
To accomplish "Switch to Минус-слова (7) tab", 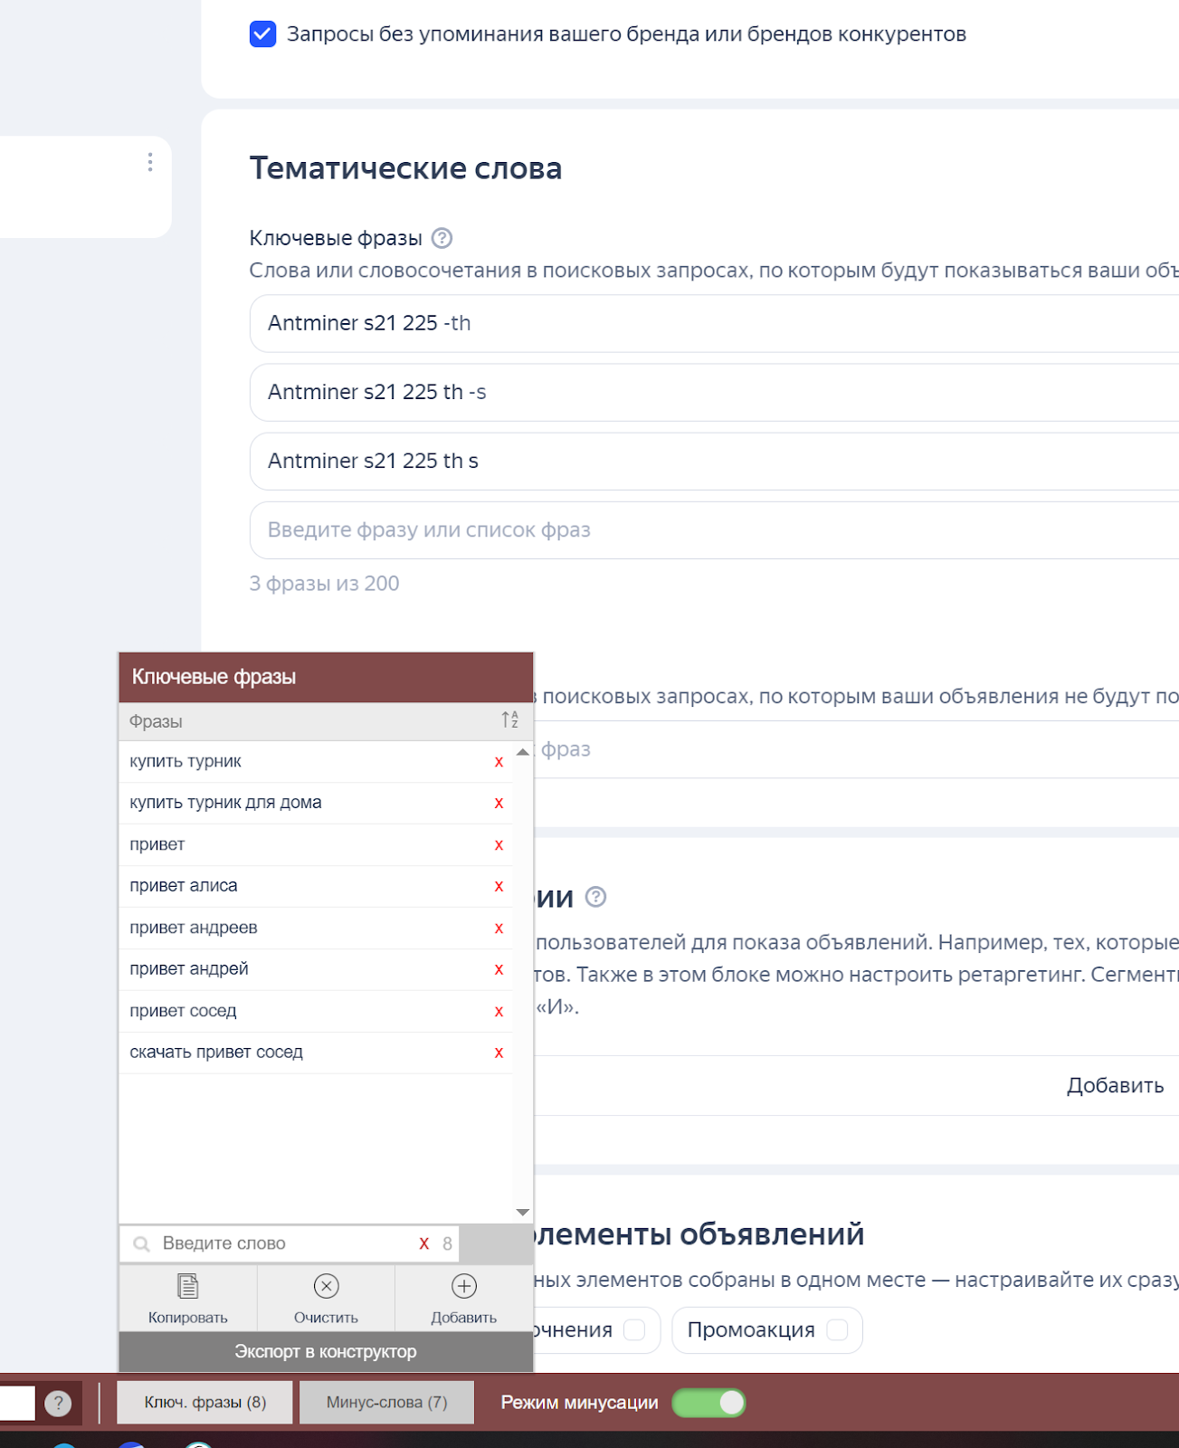I will coord(386,1402).
